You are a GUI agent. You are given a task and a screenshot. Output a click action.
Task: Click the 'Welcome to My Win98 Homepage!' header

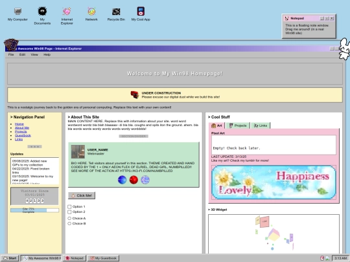coord(175,74)
